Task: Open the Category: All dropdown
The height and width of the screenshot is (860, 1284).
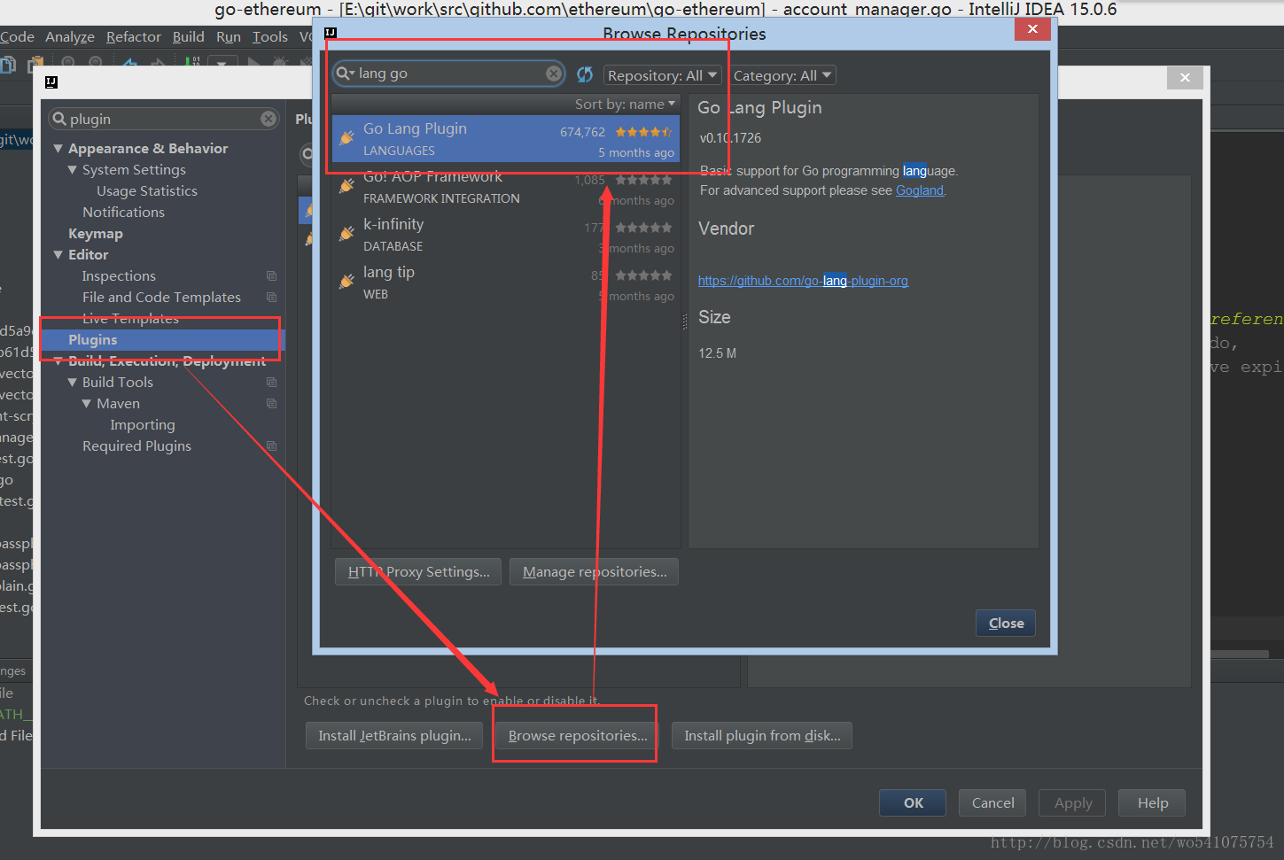Action: click(782, 75)
